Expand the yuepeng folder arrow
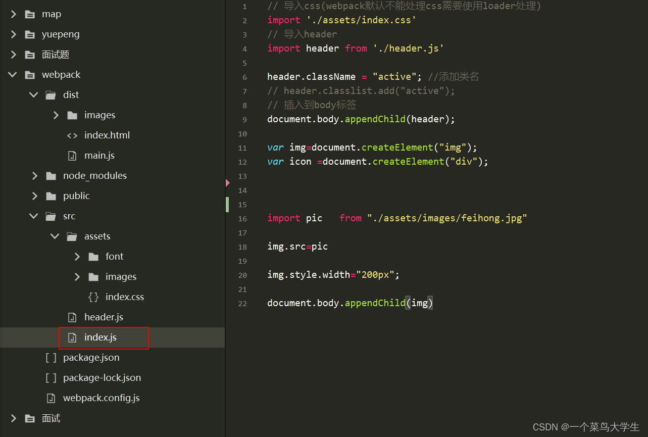Image resolution: width=648 pixels, height=437 pixels. click(13, 34)
